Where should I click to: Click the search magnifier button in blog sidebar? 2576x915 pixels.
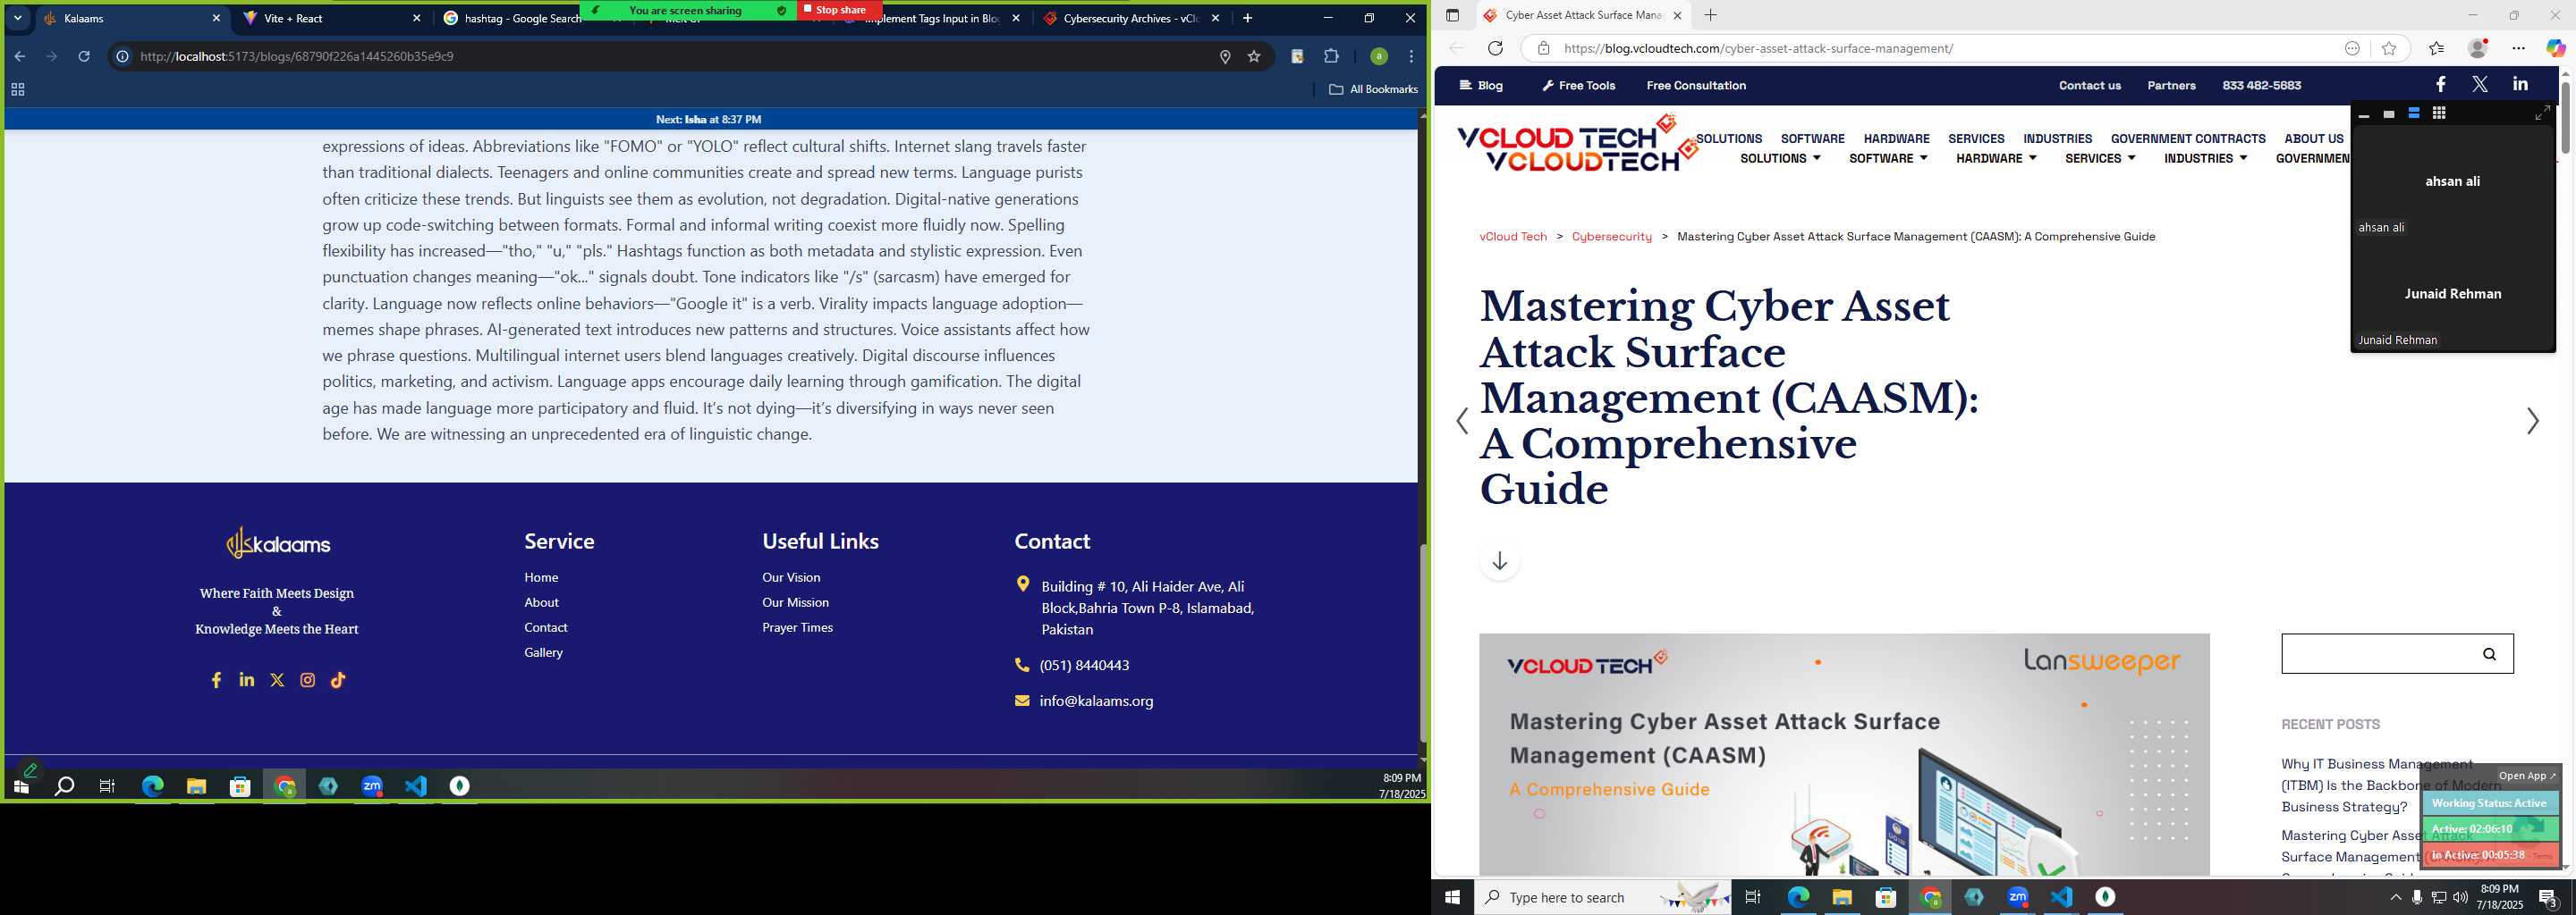pos(2489,654)
